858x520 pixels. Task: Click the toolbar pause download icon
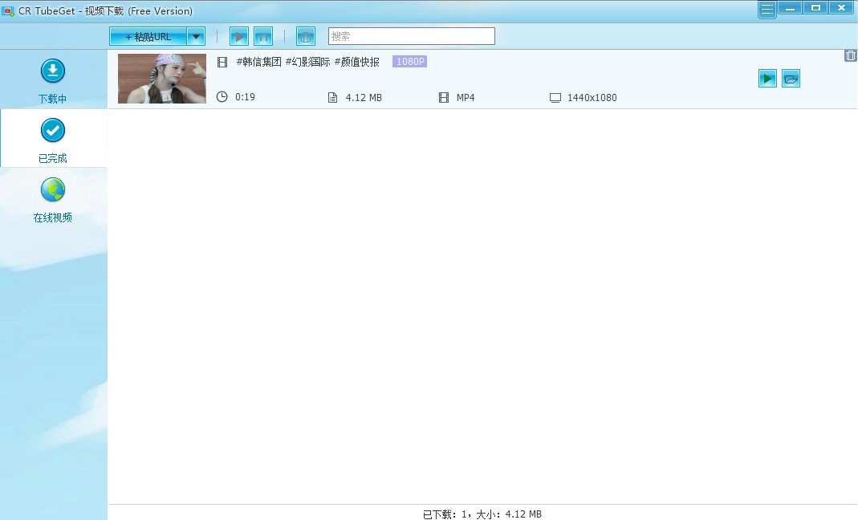point(262,36)
